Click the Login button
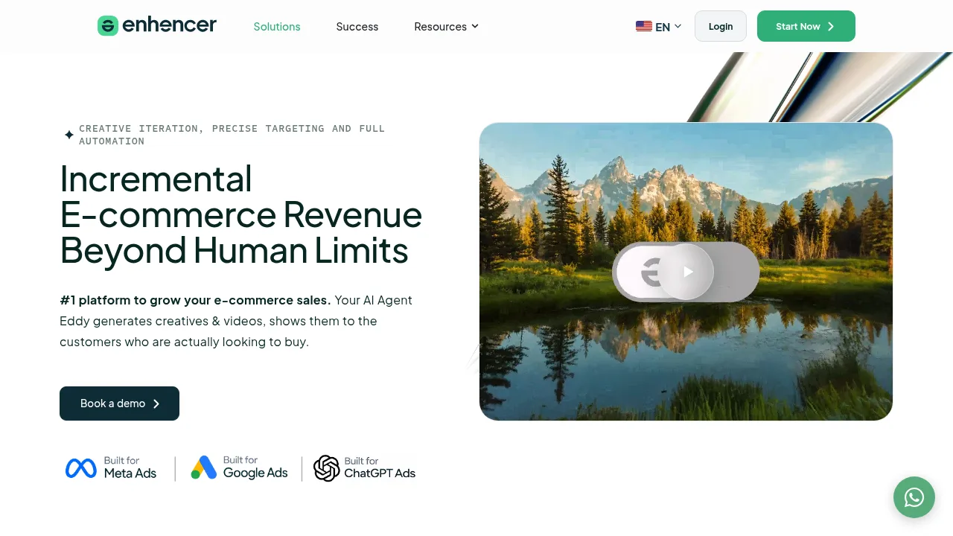 [x=721, y=26]
